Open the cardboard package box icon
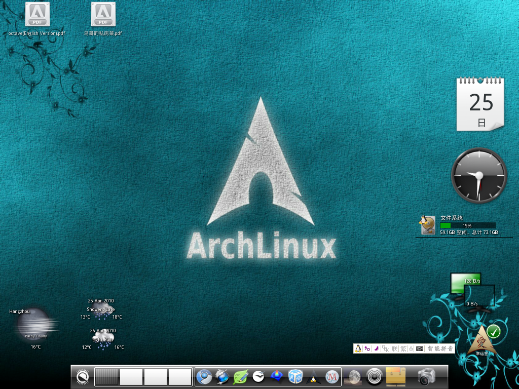Image resolution: width=519 pixels, height=389 pixels. click(396, 376)
